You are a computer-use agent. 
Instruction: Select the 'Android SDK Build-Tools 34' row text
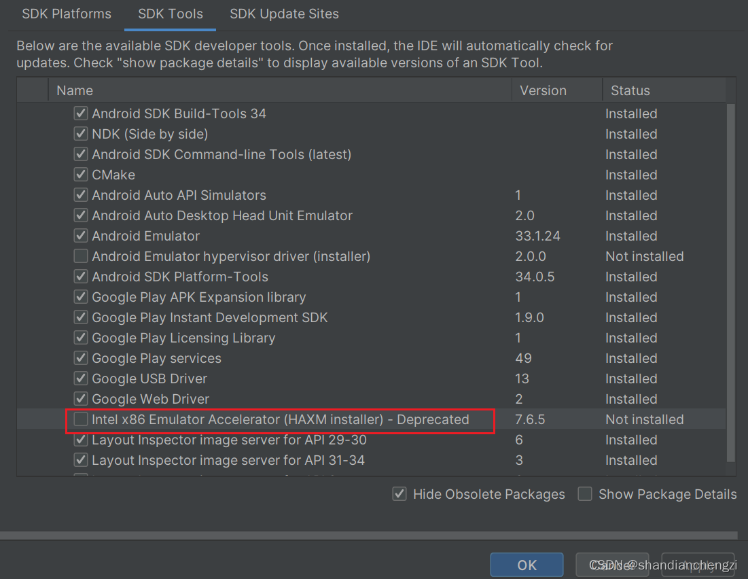pyautogui.click(x=179, y=113)
